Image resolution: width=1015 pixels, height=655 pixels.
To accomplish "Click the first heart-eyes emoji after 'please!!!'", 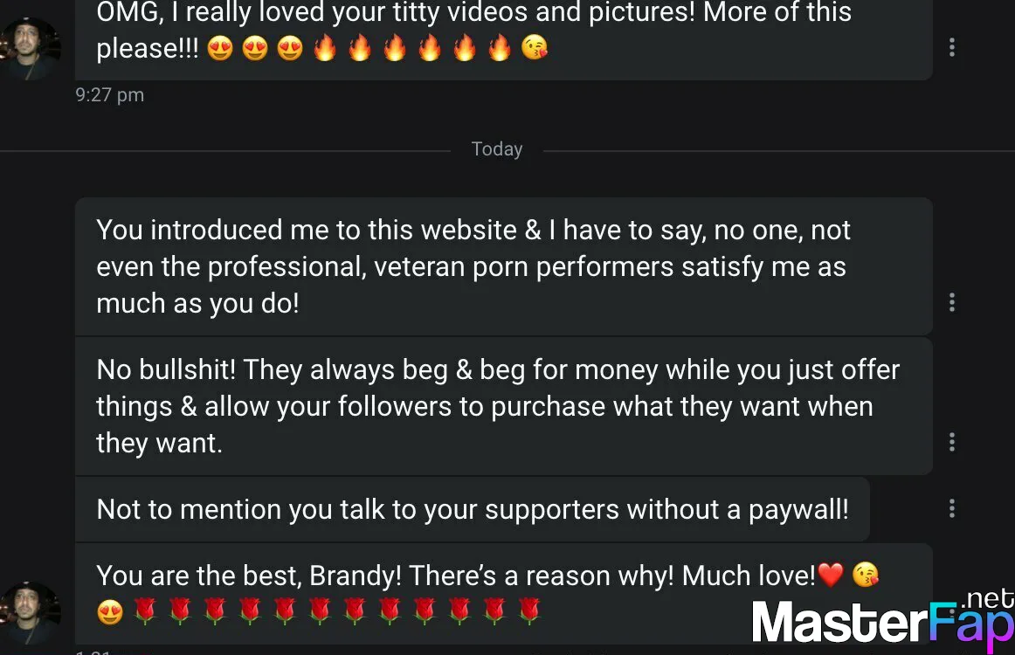I will pos(220,48).
